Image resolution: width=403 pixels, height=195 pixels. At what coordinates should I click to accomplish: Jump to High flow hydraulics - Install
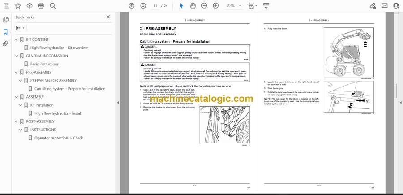point(58,113)
